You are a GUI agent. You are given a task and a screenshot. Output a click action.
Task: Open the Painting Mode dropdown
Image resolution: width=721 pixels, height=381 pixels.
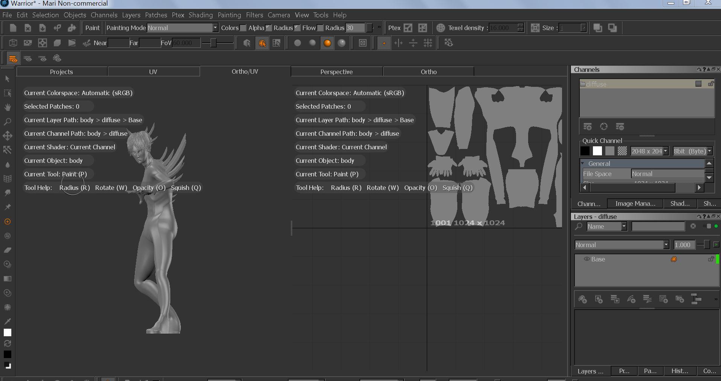click(215, 28)
